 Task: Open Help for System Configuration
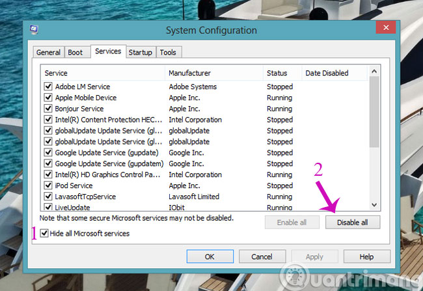[367, 256]
